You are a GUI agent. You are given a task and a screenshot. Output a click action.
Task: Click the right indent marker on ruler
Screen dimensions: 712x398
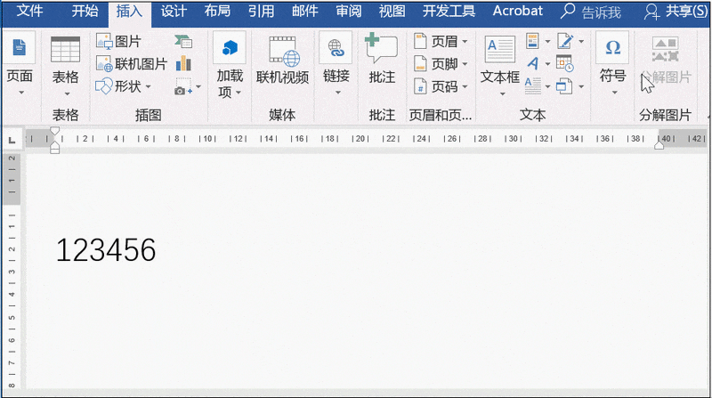tap(659, 145)
